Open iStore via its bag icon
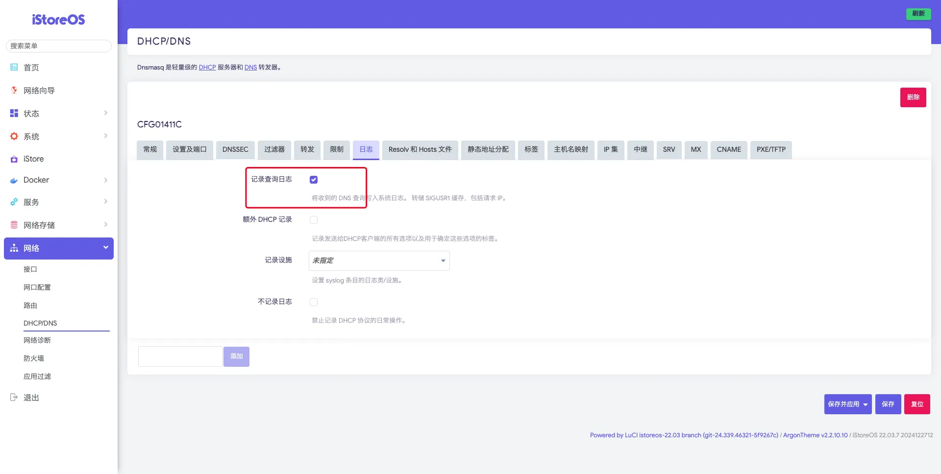The image size is (941, 474). pyautogui.click(x=14, y=159)
